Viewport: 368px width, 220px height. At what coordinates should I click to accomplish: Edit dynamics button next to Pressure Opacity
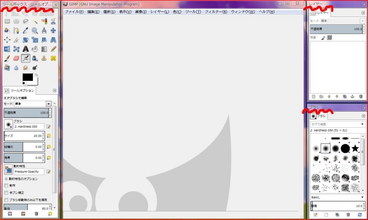pos(49,171)
